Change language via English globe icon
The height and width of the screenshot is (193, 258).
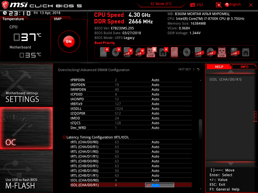tap(233, 5)
